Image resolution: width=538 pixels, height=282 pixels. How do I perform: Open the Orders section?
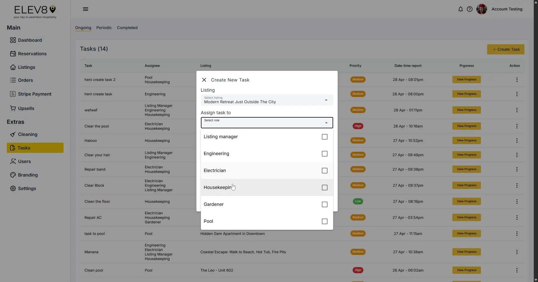[25, 80]
